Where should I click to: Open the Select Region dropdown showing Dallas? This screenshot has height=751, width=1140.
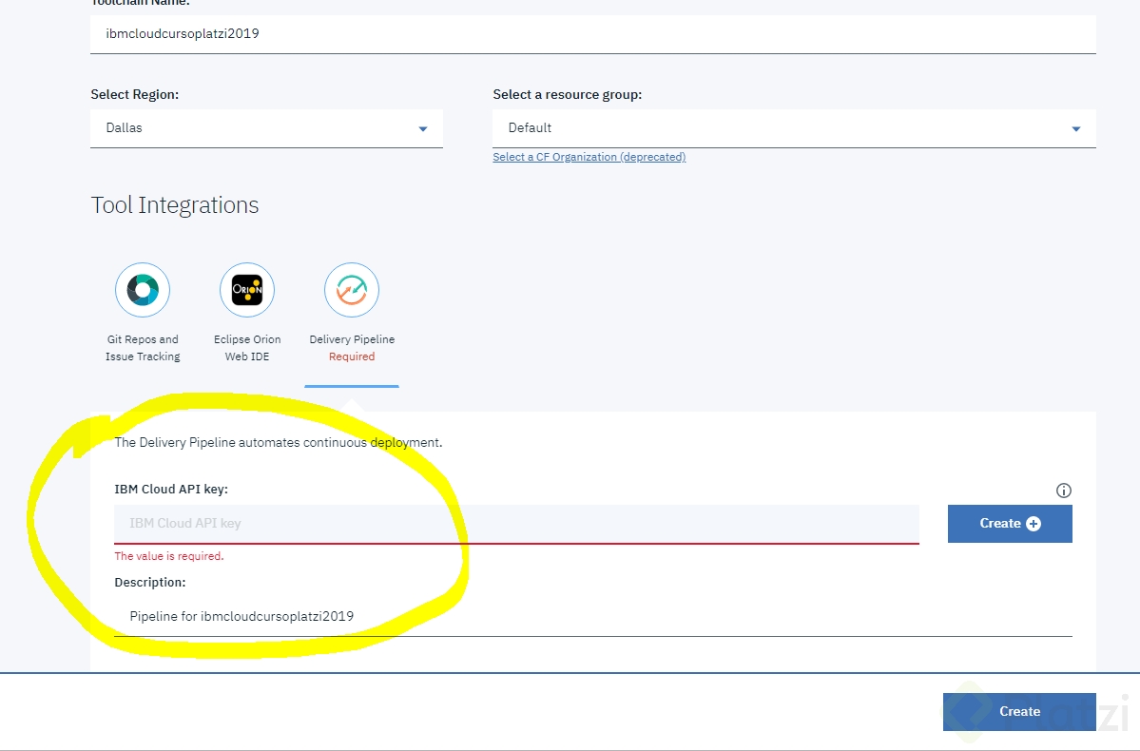(266, 128)
